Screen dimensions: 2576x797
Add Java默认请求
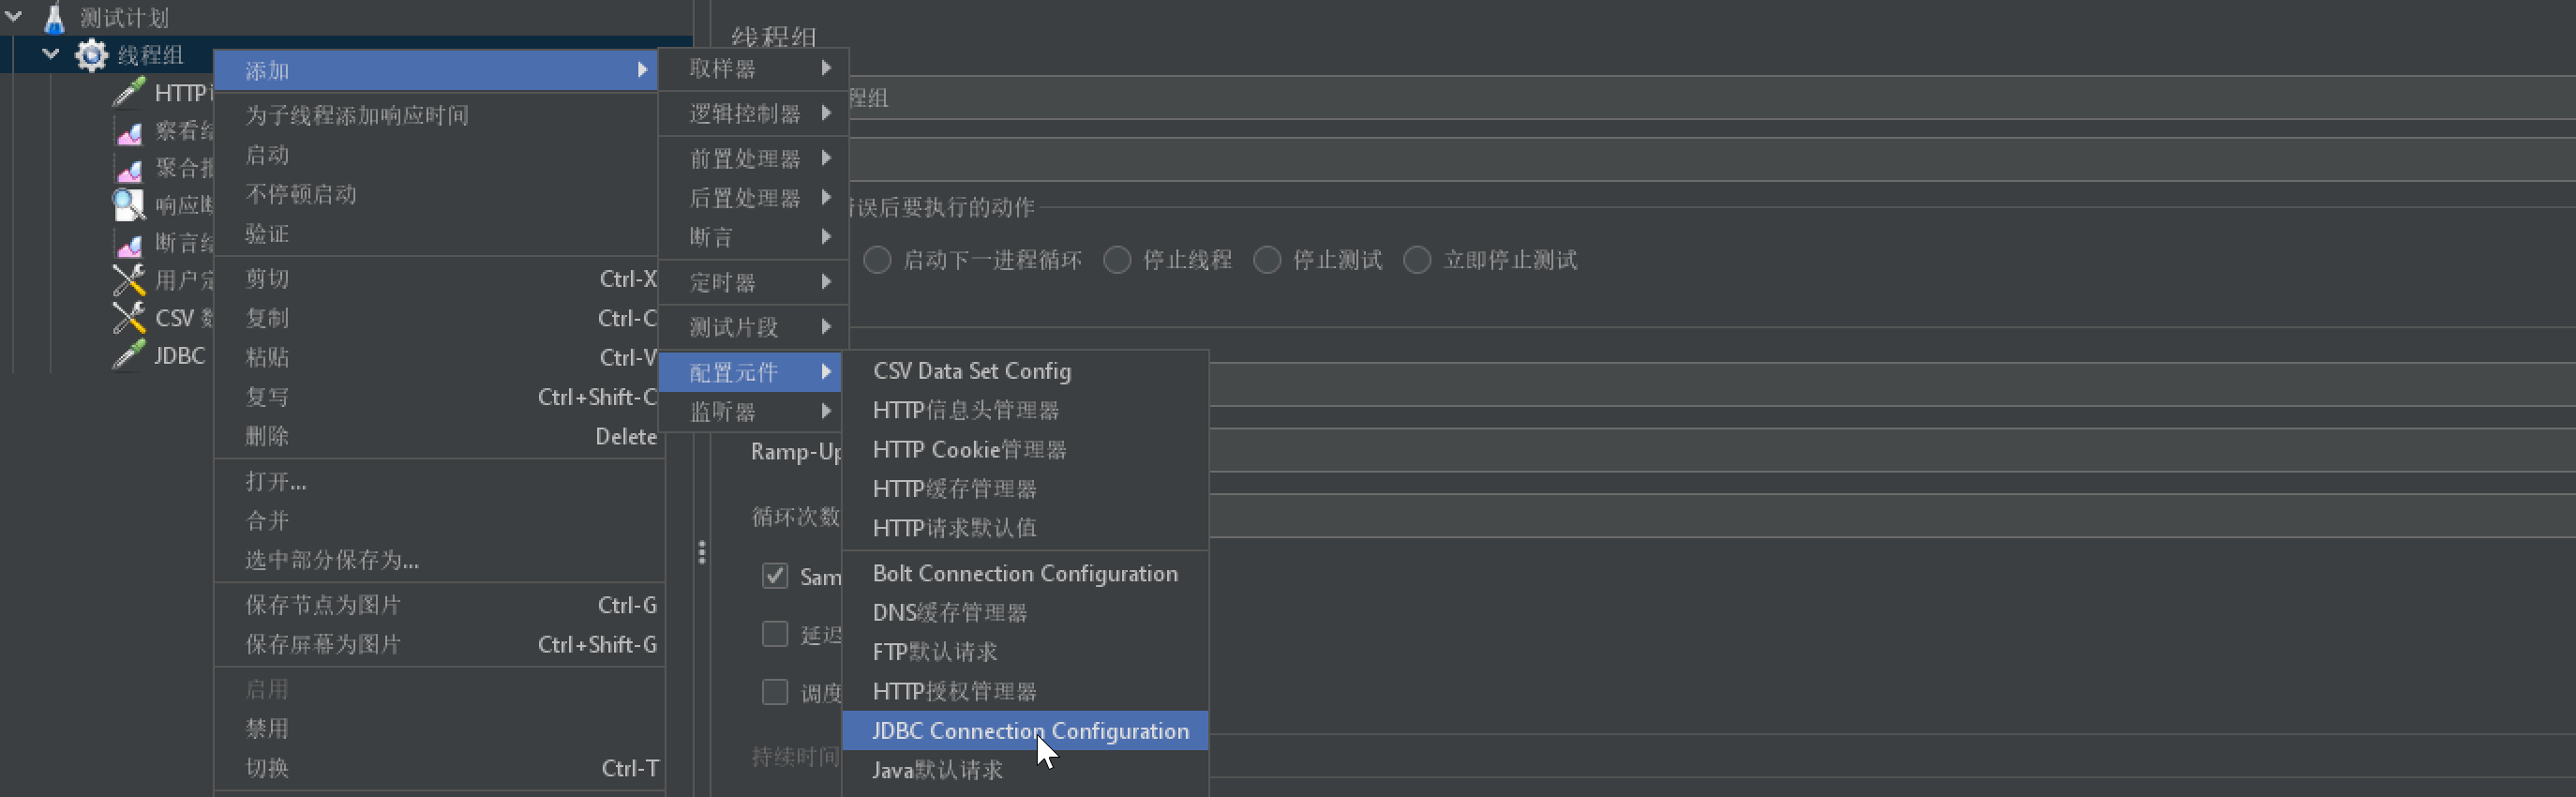tap(1026, 770)
